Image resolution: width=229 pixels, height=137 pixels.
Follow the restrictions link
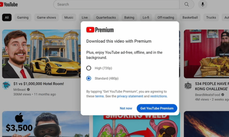coord(158,96)
